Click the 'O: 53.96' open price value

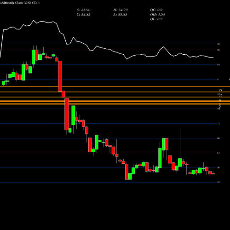[x=83, y=10]
